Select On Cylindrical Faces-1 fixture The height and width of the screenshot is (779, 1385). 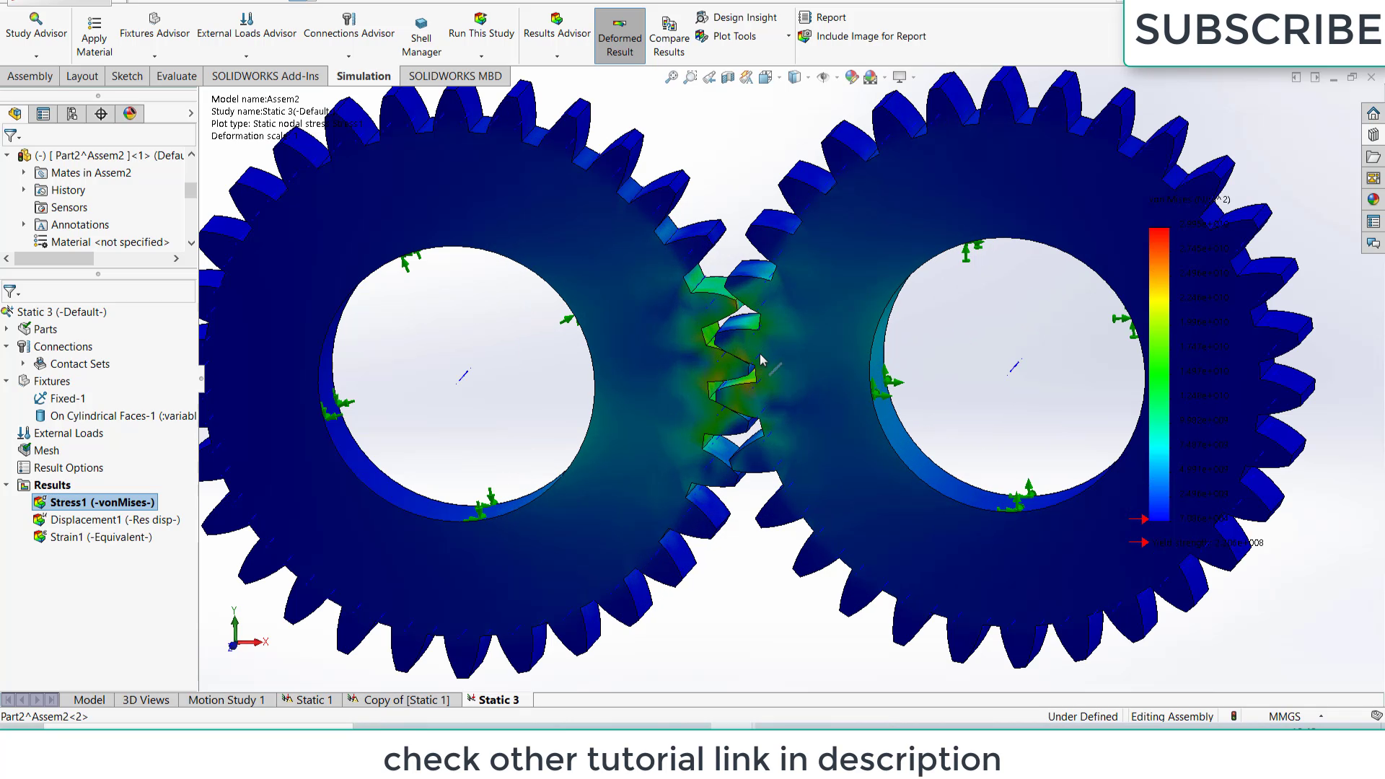coord(115,415)
